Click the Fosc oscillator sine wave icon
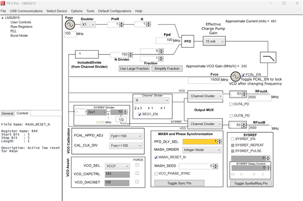Viewport: 303px width, 201px height. click(70, 25)
